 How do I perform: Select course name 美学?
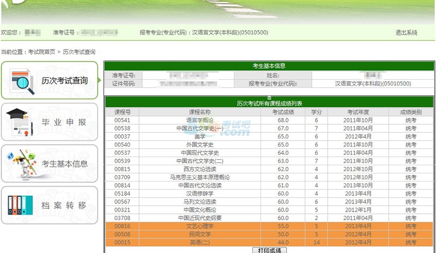pyautogui.click(x=200, y=137)
